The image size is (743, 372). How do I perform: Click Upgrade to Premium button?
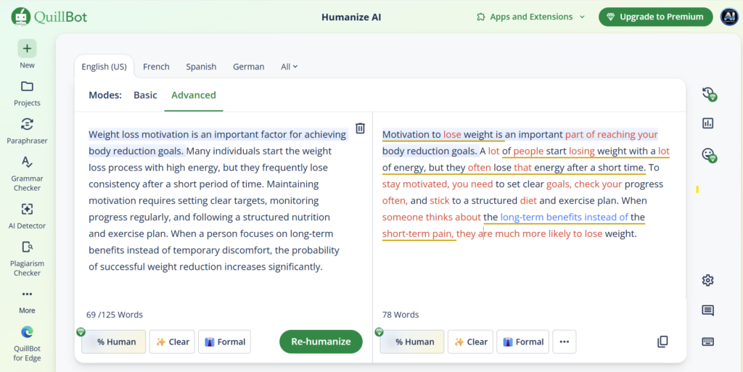tap(655, 17)
